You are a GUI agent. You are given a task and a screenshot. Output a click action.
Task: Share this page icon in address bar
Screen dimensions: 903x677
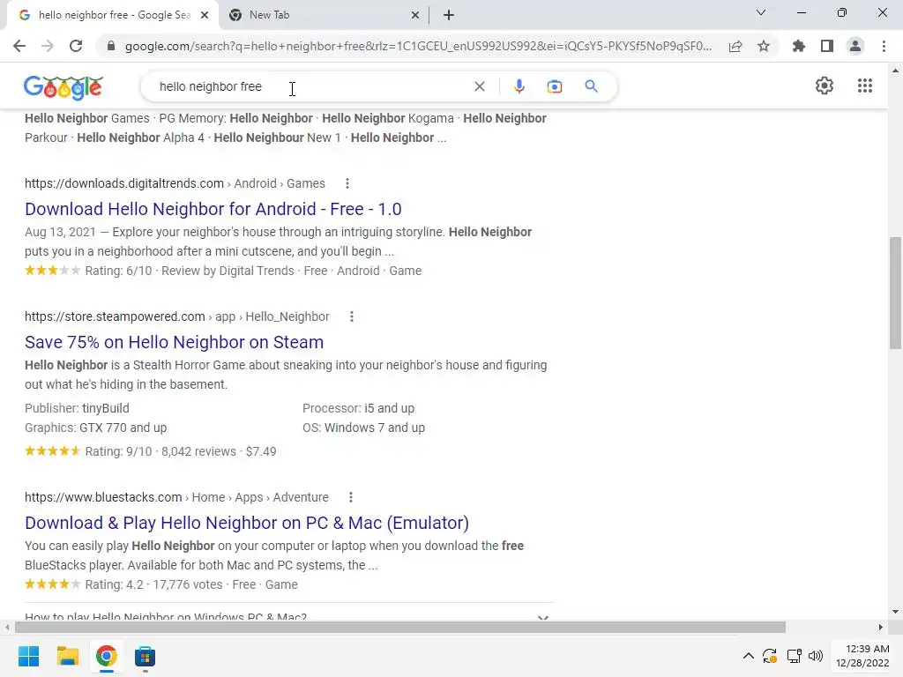735,46
